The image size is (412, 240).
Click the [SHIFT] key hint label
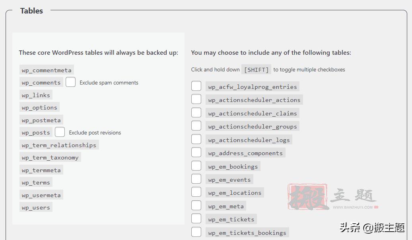pyautogui.click(x=257, y=69)
